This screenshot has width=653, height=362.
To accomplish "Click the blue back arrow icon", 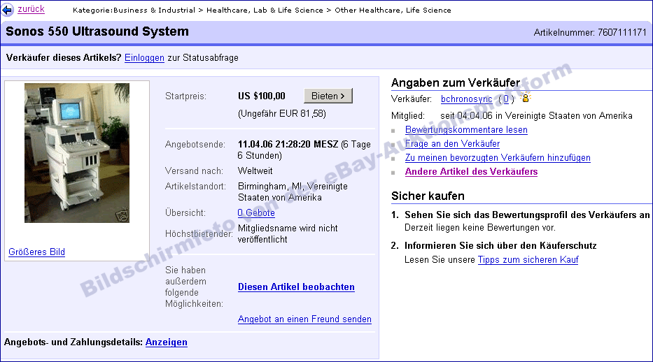I will pyautogui.click(x=7, y=10).
